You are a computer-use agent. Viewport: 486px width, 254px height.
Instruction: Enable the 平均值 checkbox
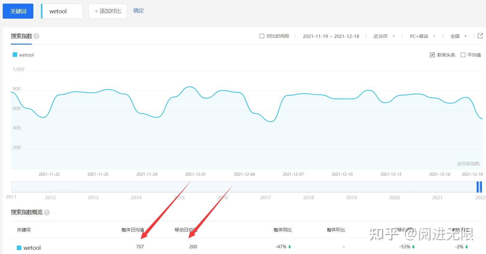[463, 55]
